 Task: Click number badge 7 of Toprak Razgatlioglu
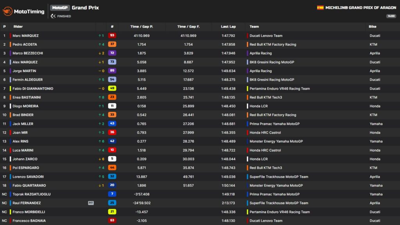tap(112, 194)
